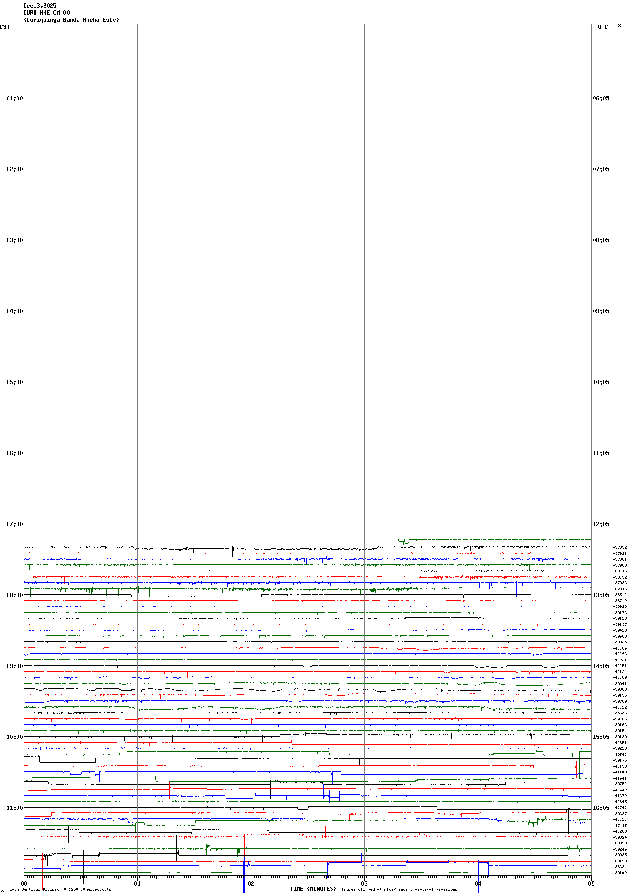
Task: Select the -39102 trace offset value
Action: [x=620, y=873]
